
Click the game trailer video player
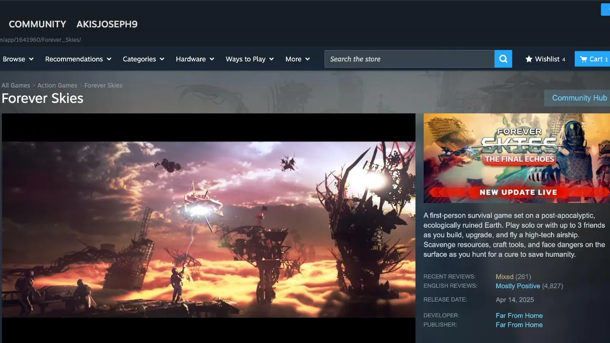pos(209,229)
